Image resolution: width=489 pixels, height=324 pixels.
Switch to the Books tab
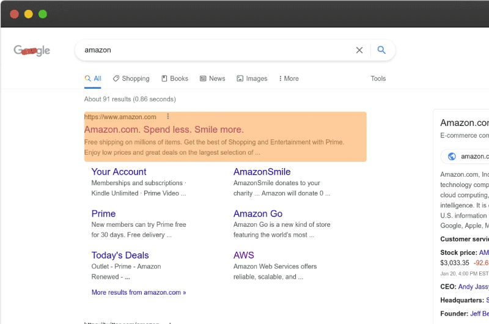tap(175, 79)
